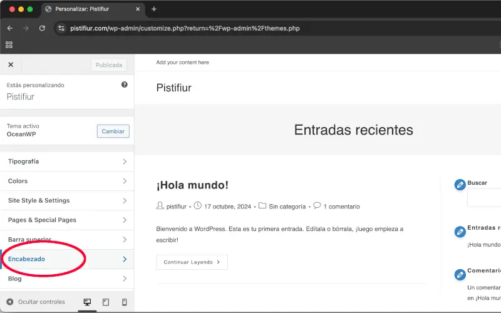Click the Sin categoría category link
Screen dimensions: 501x313
click(287, 207)
